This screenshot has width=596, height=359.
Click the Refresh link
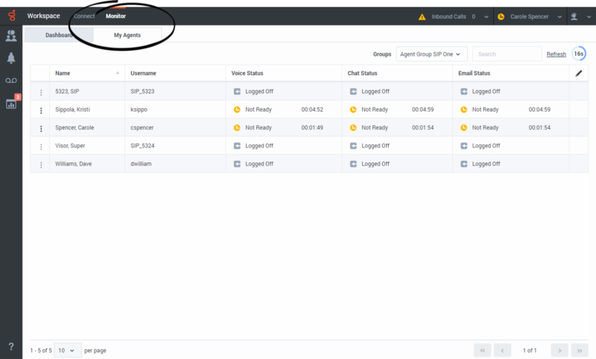[x=556, y=54]
